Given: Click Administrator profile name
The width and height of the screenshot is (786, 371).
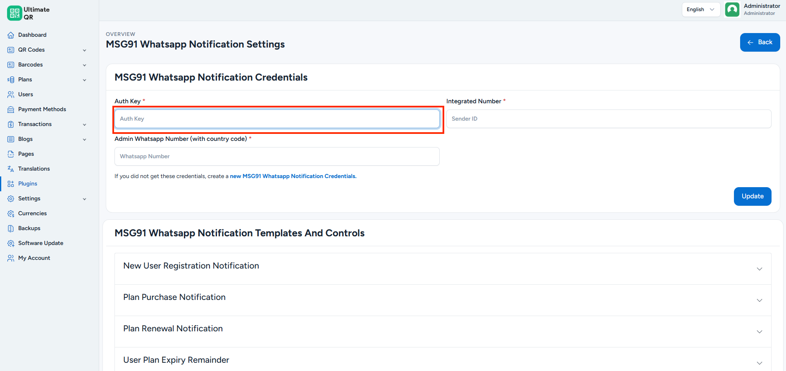Looking at the screenshot, I should coord(762,6).
